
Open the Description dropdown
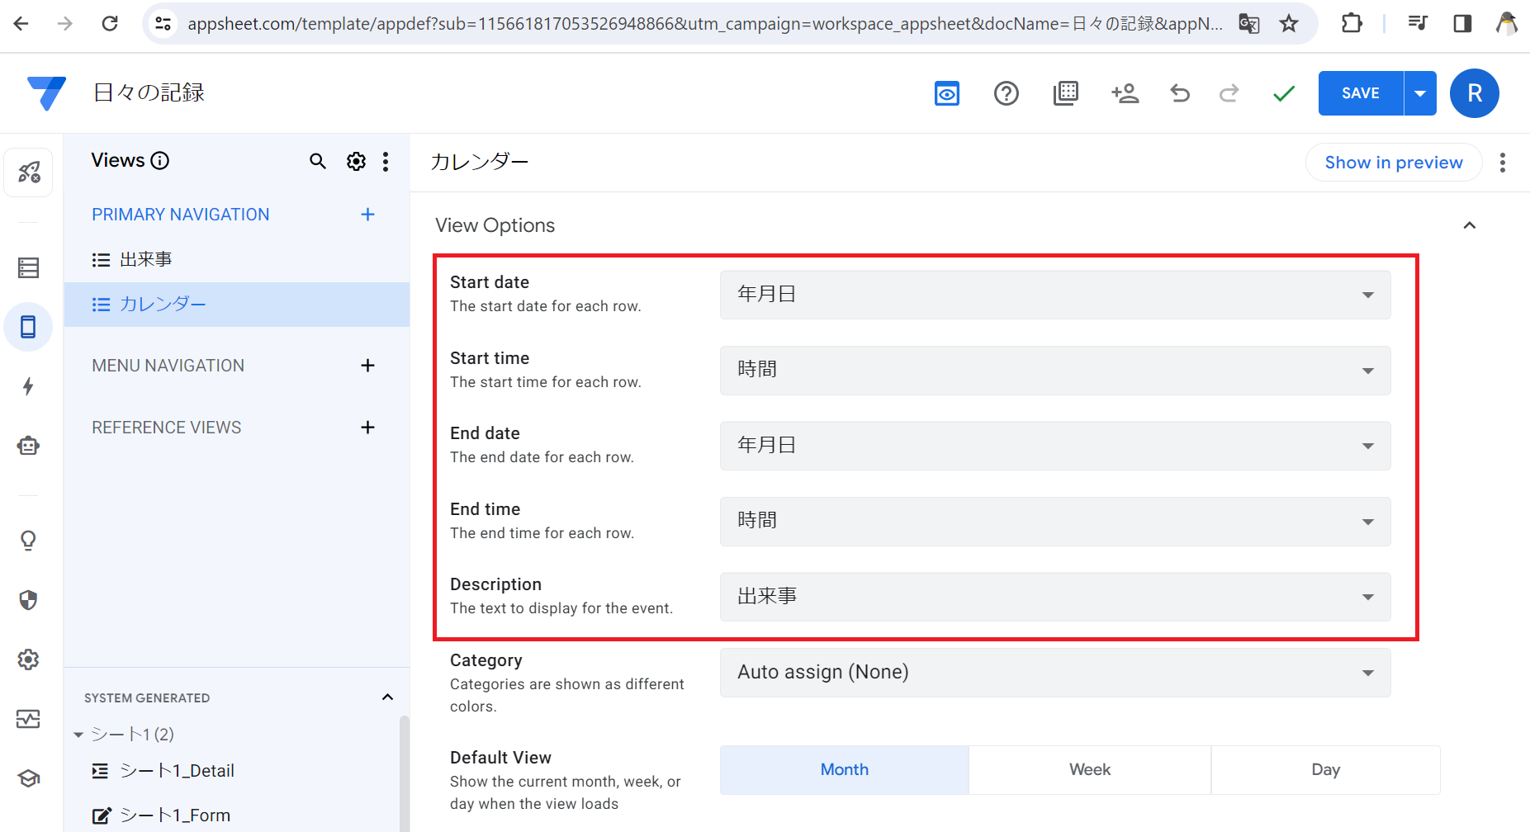point(1055,597)
